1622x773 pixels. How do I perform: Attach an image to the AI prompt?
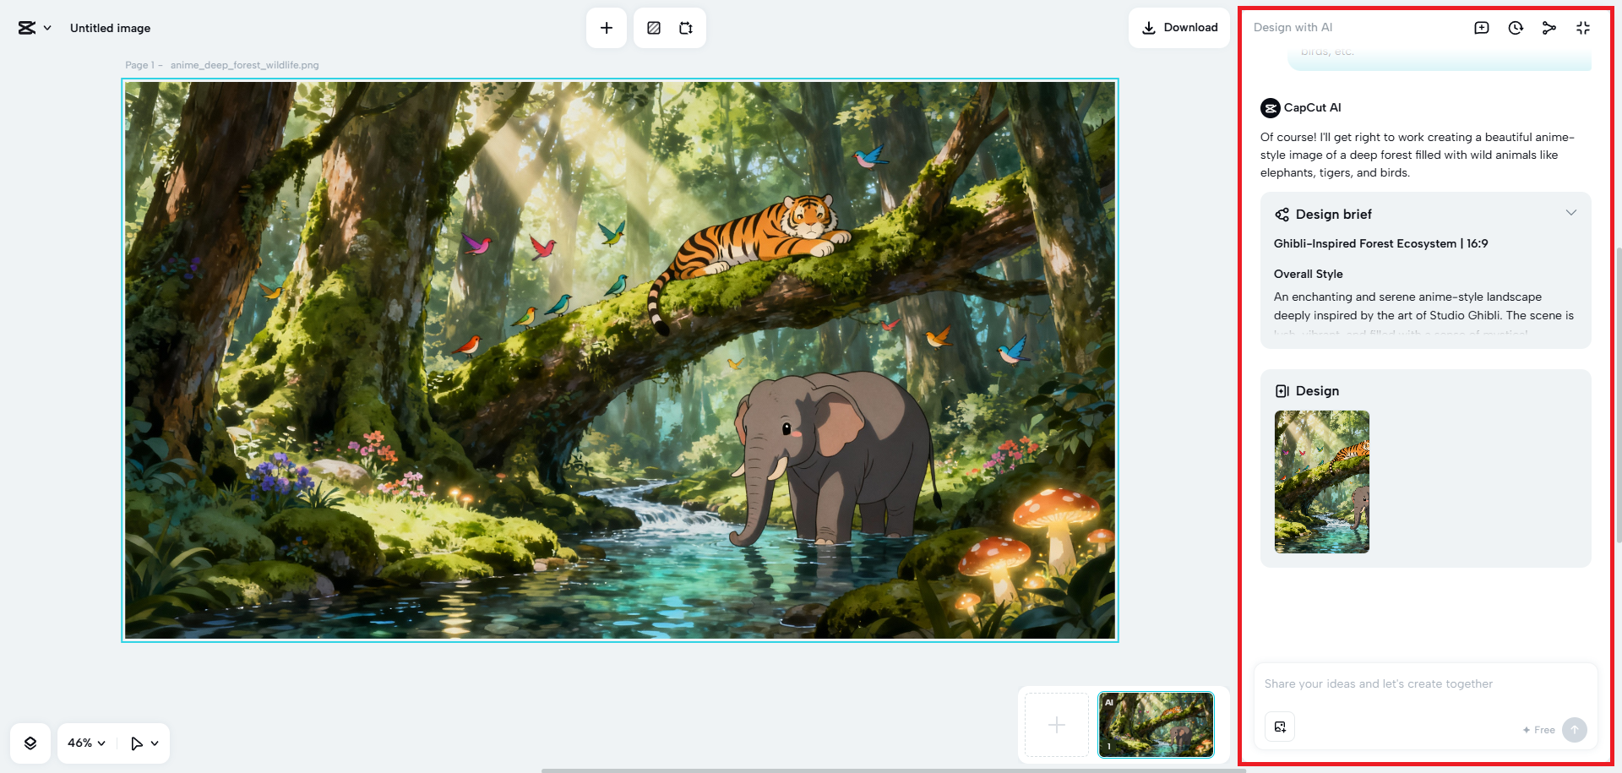coord(1280,727)
